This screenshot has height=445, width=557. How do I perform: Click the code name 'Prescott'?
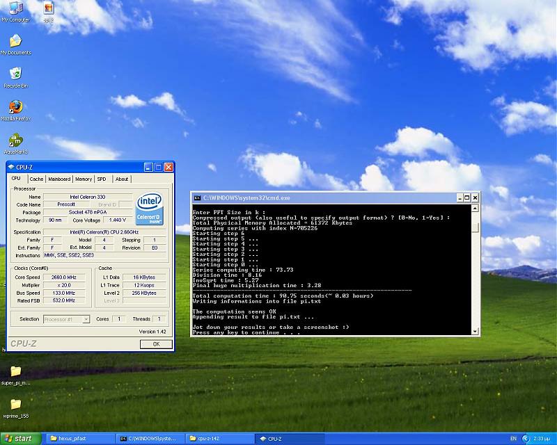pos(66,204)
